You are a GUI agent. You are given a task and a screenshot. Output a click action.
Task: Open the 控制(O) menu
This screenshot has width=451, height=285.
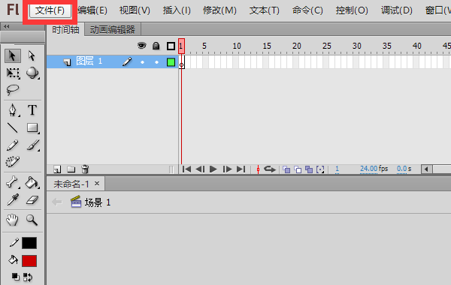[x=352, y=10]
